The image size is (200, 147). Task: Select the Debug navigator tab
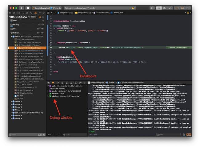(35, 13)
